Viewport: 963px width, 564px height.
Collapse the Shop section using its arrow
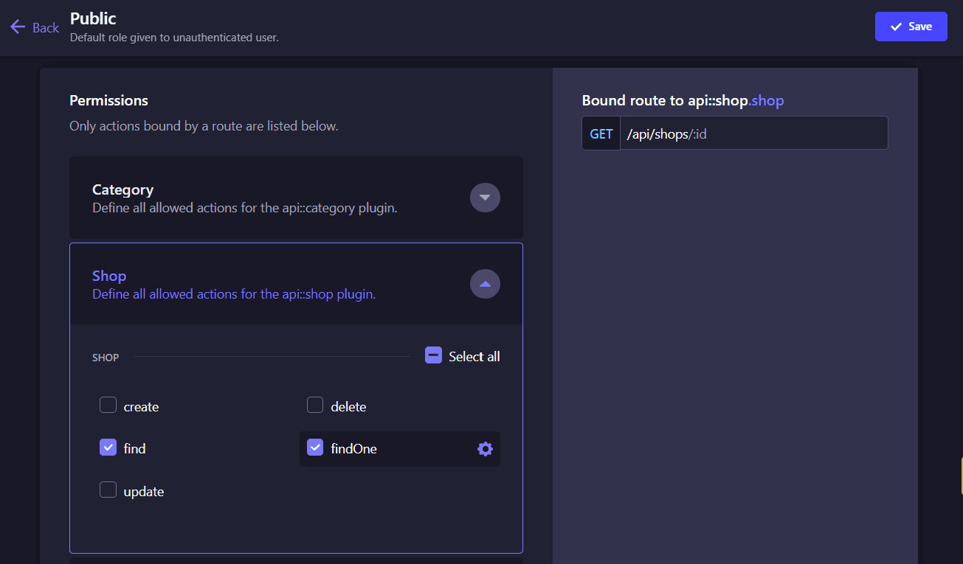point(485,284)
